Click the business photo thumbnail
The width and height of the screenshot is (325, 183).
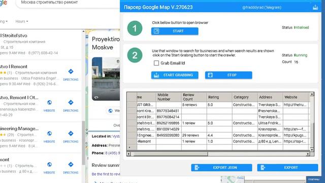[106, 79]
